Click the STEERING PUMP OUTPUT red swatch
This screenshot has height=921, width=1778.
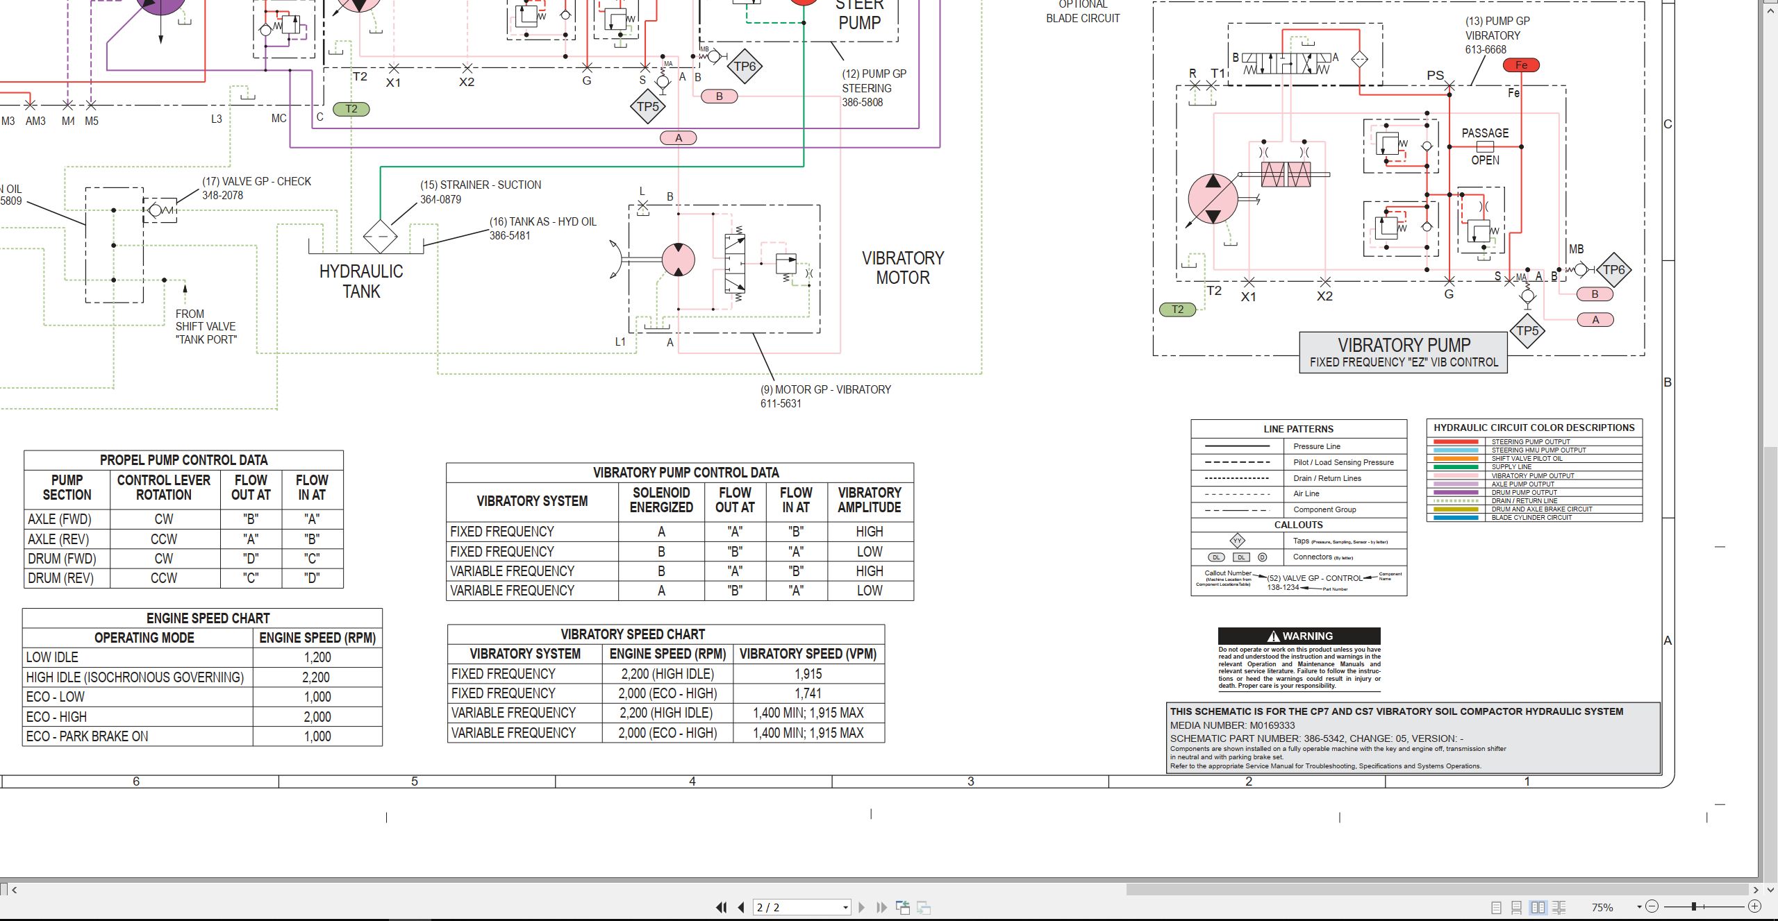point(1456,441)
